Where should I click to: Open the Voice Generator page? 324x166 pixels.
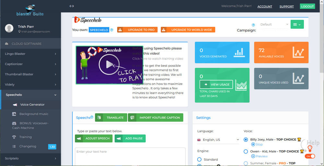coord(32,105)
